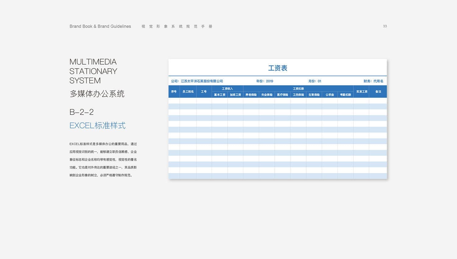Viewport: 457px width, 259px height.
Task: Select the 工号 column header
Action: pyautogui.click(x=204, y=92)
